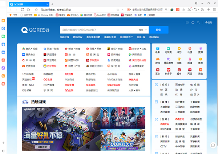Open the 高清电影 link in the [视频] list
The width and height of the screenshot is (218, 154).
tap(180, 84)
